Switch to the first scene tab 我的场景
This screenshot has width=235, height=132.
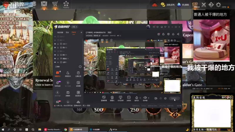(x=60, y=33)
